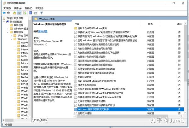Open the 帮助(H) menu
This screenshot has height=128, width=189.
pyautogui.click(x=39, y=8)
